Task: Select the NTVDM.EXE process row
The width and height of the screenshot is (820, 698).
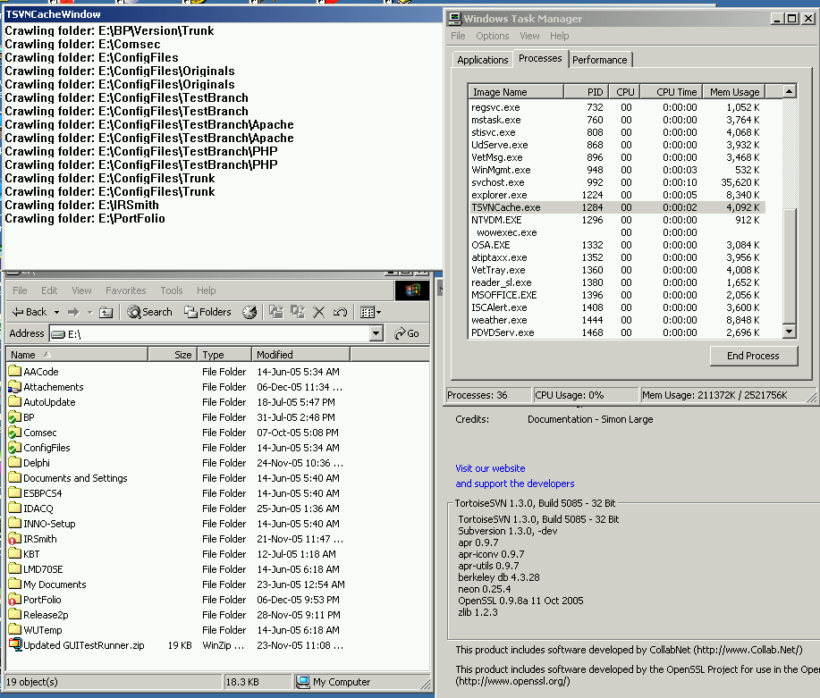Action: [617, 220]
